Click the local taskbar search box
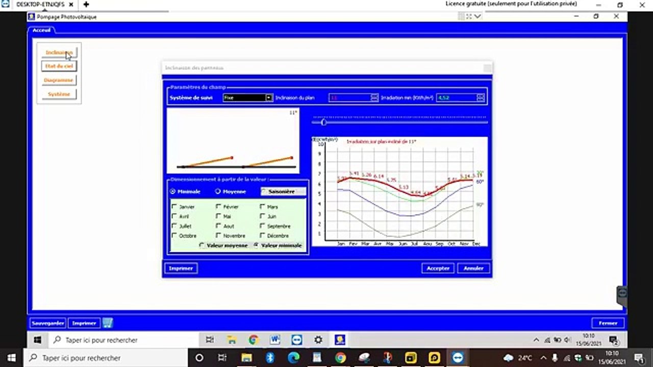Image resolution: width=653 pixels, height=367 pixels. (x=106, y=358)
